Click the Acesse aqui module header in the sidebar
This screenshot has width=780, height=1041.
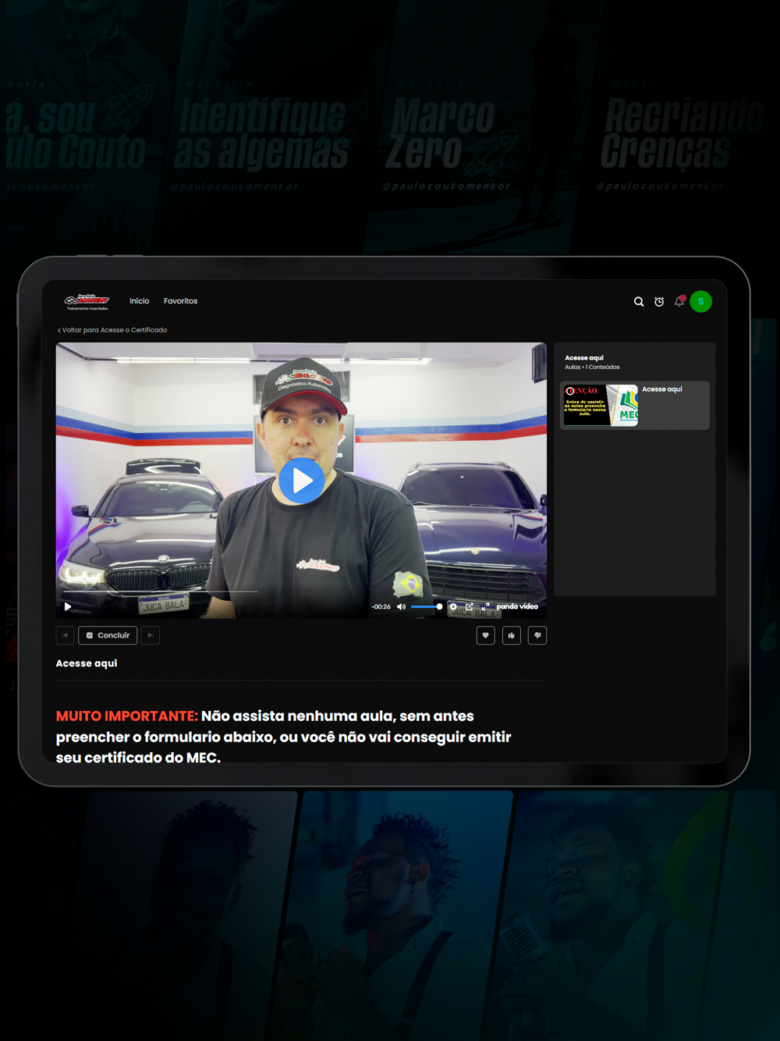[x=584, y=358]
